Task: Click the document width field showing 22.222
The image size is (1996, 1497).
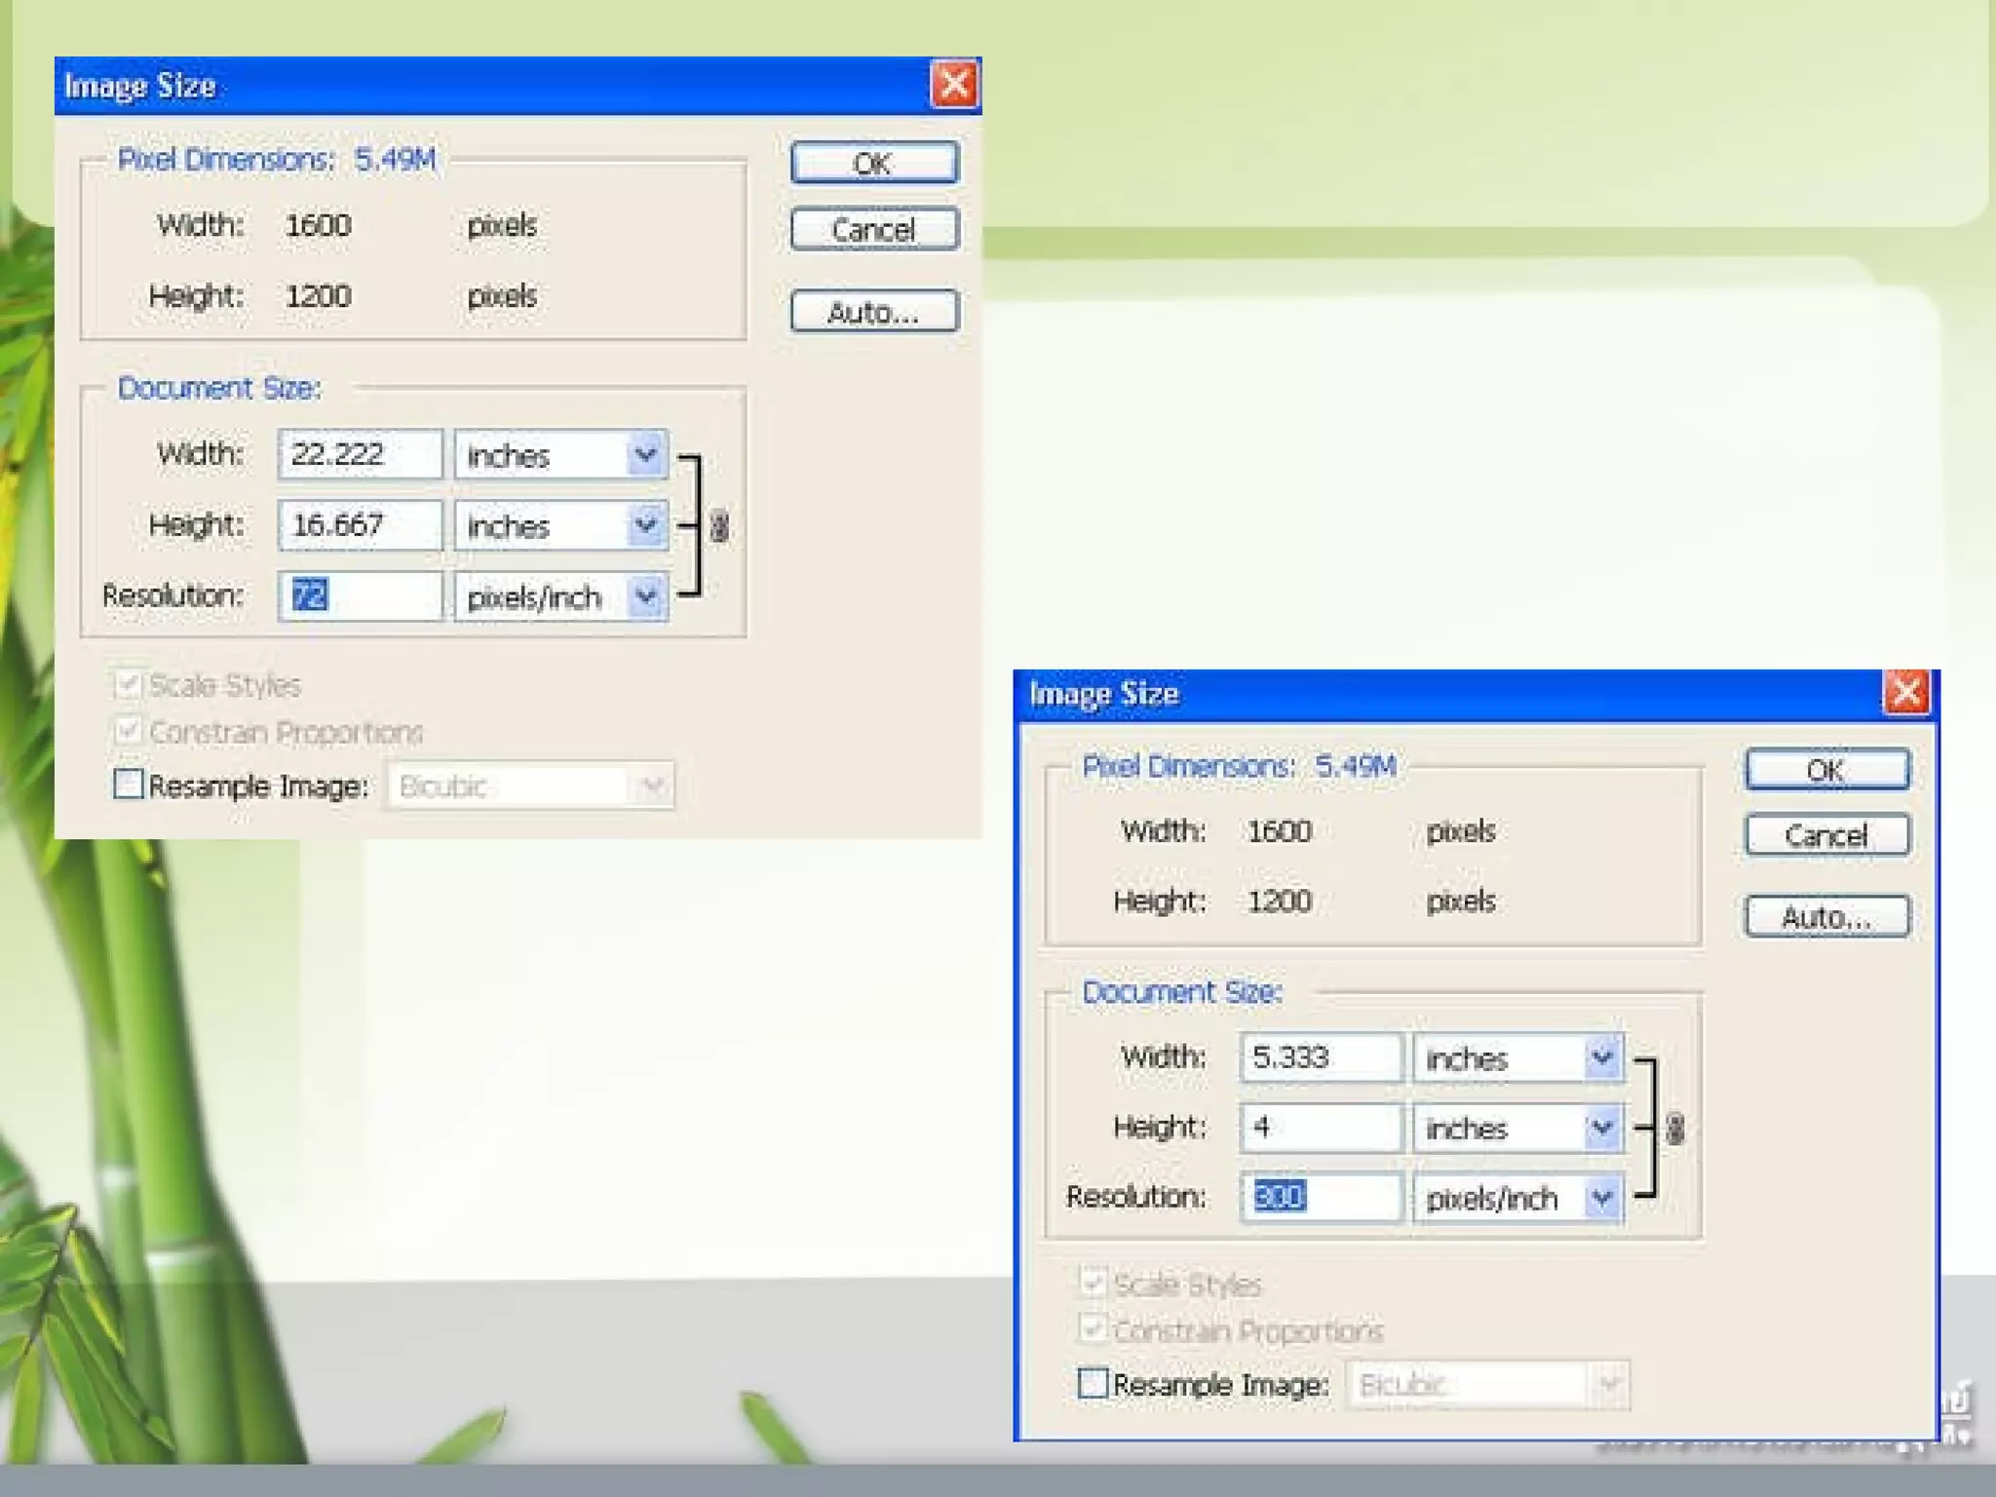Action: click(x=360, y=454)
